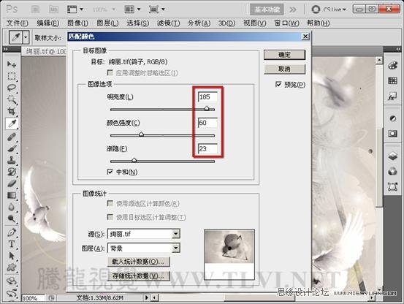Viewport: 404px width, 304px height.
Task: Open the Styles fx panel icon
Action: click(x=392, y=96)
